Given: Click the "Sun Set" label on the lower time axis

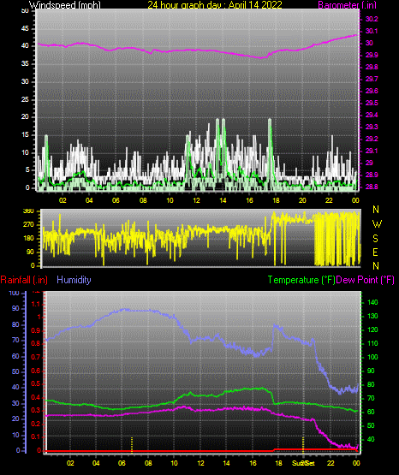Looking at the screenshot, I should tap(303, 463).
